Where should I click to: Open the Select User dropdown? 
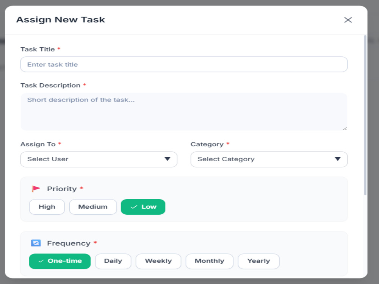pyautogui.click(x=99, y=159)
